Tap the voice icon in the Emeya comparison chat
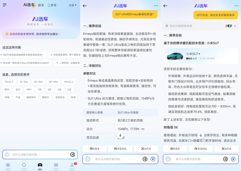 point(145,159)
